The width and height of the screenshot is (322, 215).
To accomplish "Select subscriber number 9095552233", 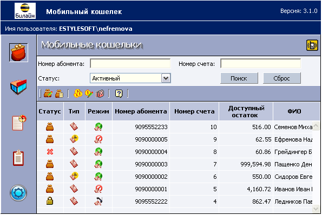I will 151,127.
